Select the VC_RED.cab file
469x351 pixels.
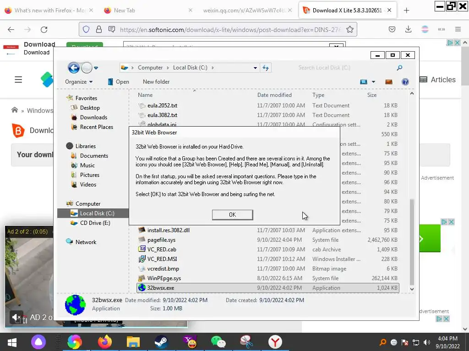(x=267, y=249)
